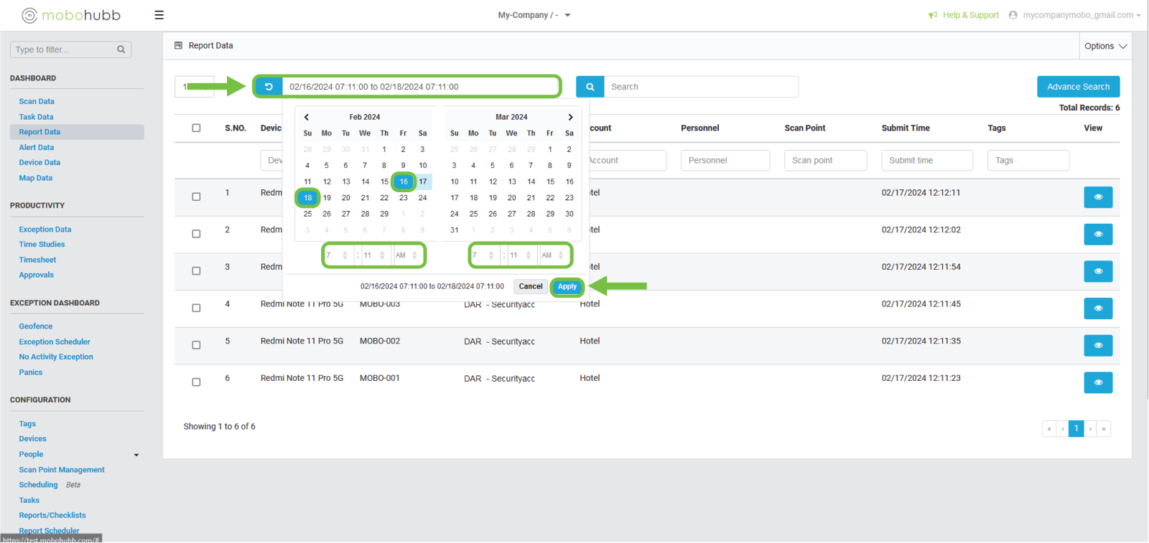The image size is (1149, 543).
Task: Click the sidebar filter search icon
Action: [x=121, y=49]
